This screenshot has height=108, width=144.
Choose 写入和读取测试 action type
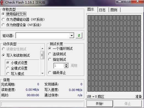[16, 55]
